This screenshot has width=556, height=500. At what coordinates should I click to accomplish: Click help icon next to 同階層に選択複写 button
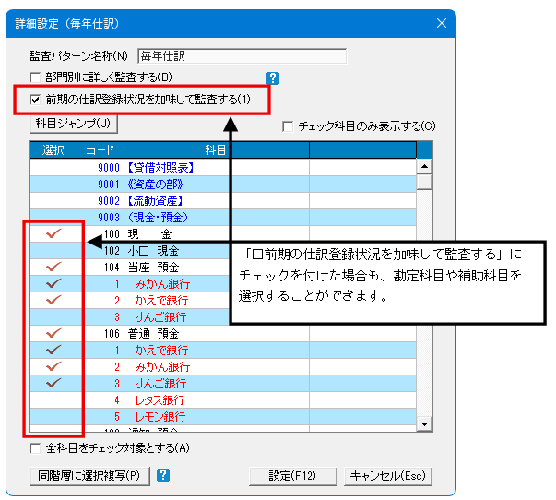click(x=163, y=476)
